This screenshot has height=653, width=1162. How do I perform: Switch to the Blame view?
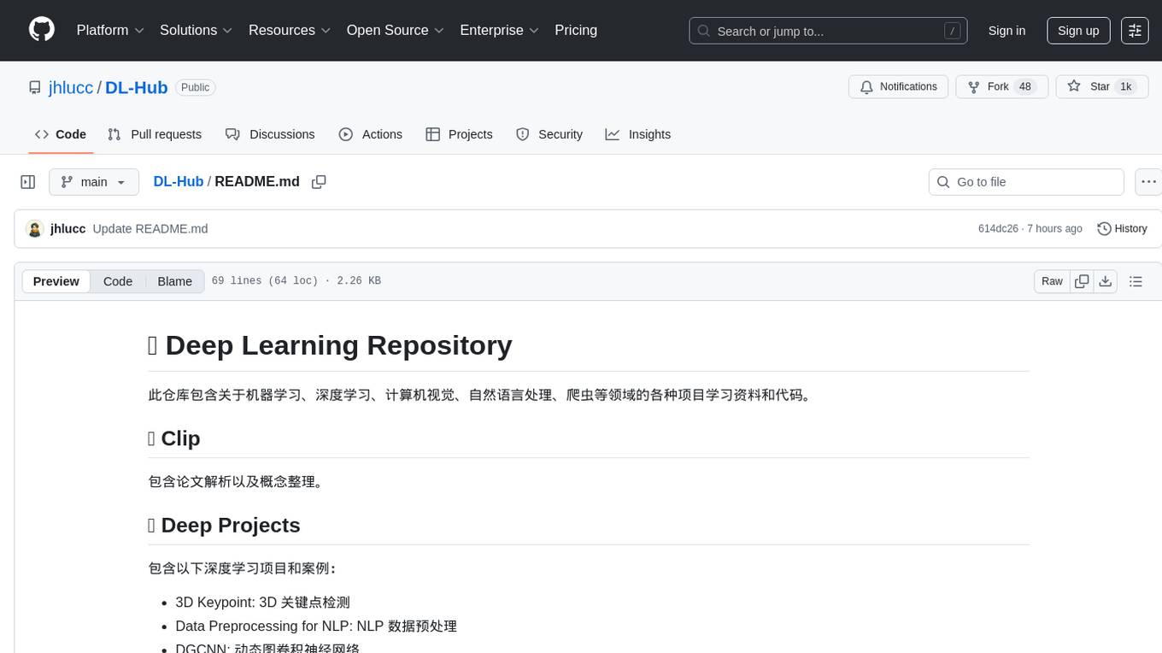(x=175, y=281)
